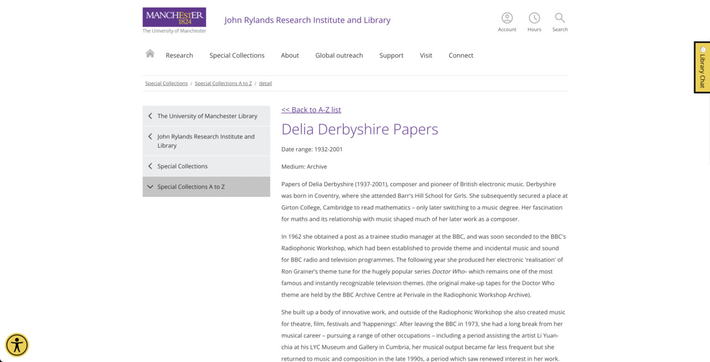The height and width of the screenshot is (362, 710).
Task: Open the accessibility options icon
Action: 17,345
